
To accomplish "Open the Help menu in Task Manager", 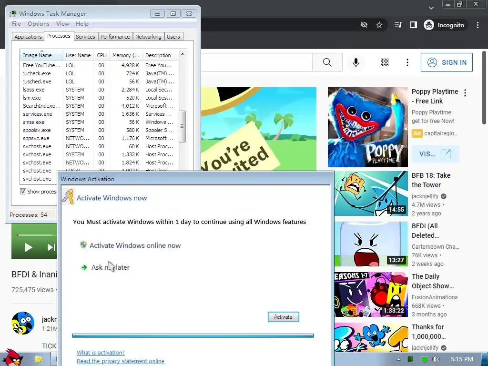I will point(82,24).
